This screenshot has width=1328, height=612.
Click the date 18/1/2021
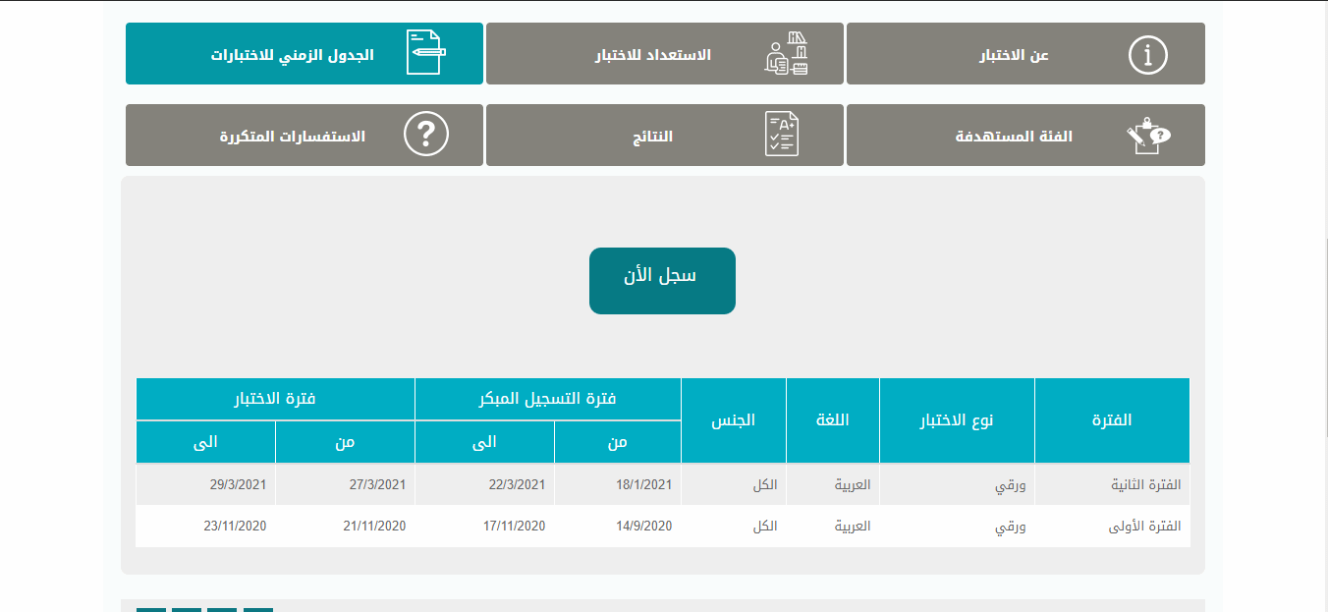point(644,484)
